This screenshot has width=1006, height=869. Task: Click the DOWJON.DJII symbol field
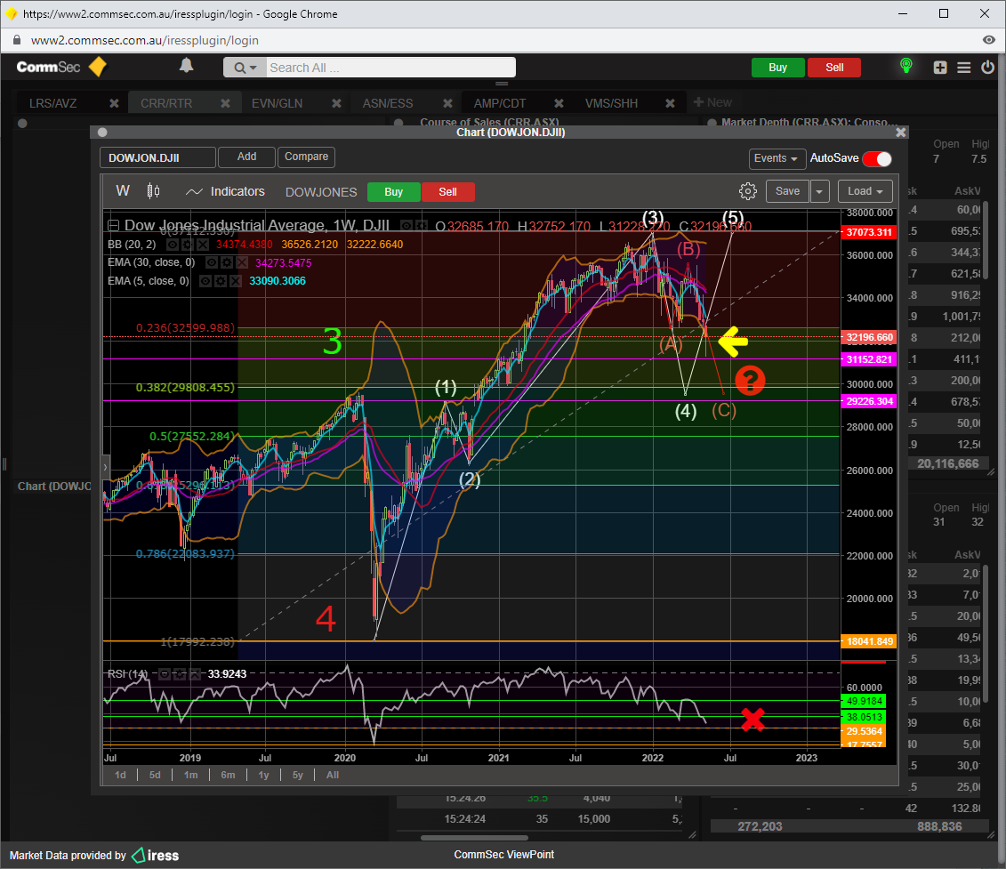tap(157, 157)
